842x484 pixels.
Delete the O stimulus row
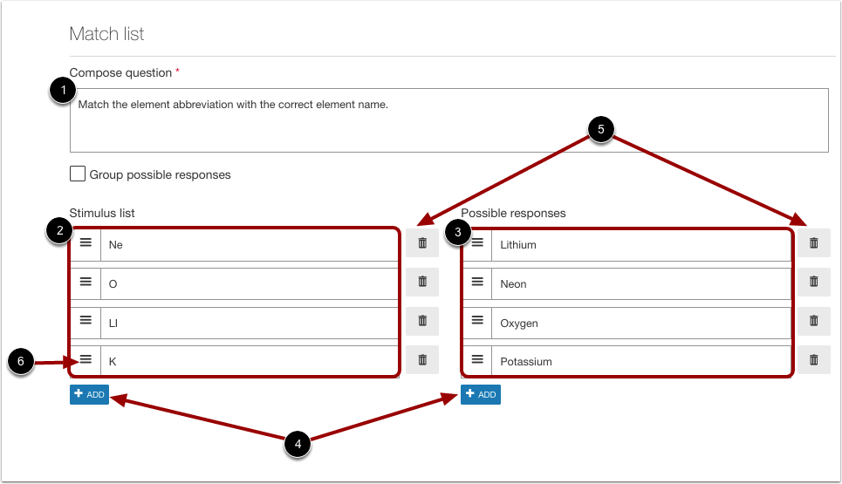pyautogui.click(x=422, y=282)
